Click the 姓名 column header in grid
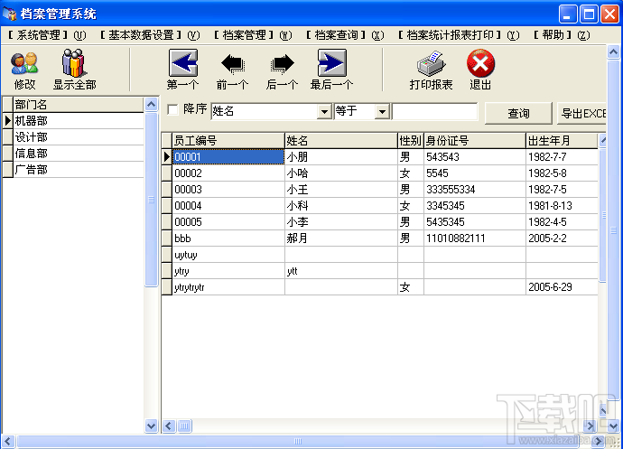The image size is (623, 449). click(341, 140)
